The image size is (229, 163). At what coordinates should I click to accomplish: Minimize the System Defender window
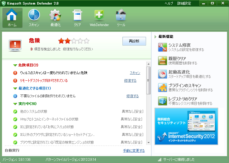point(204,3)
